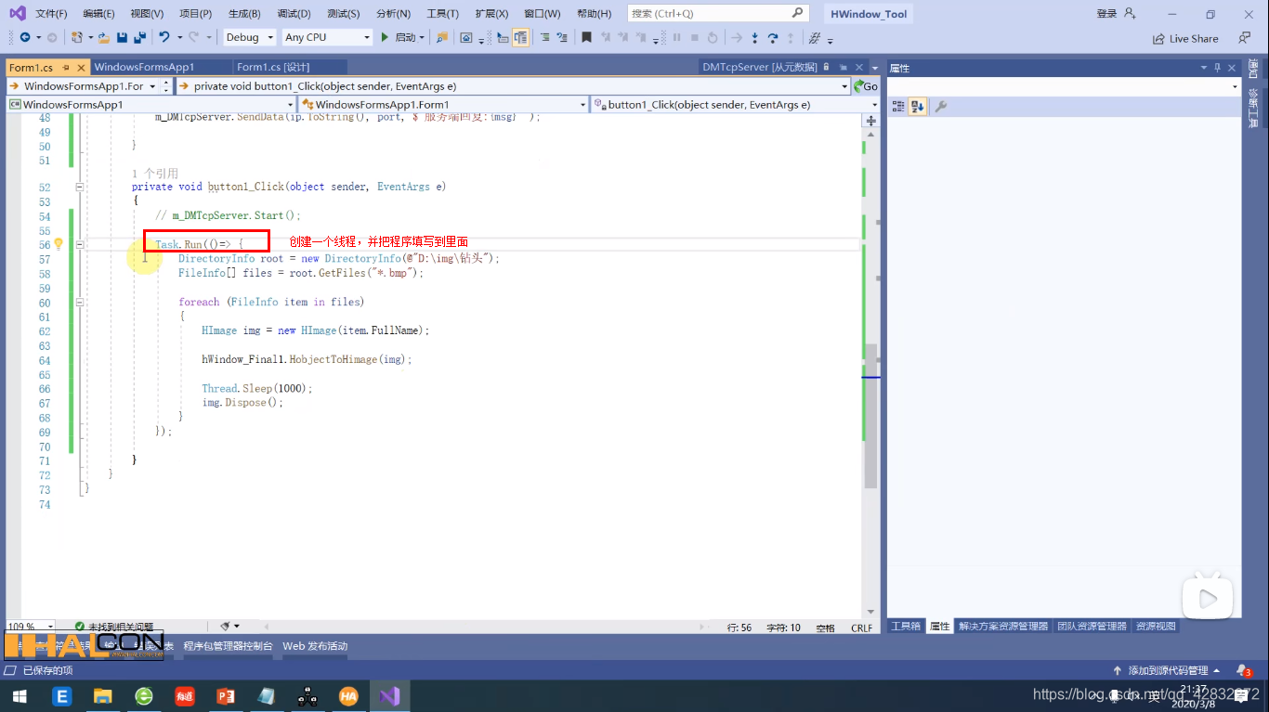Open PowerPoint from the taskbar
Screen dimensions: 1269x712
226,695
